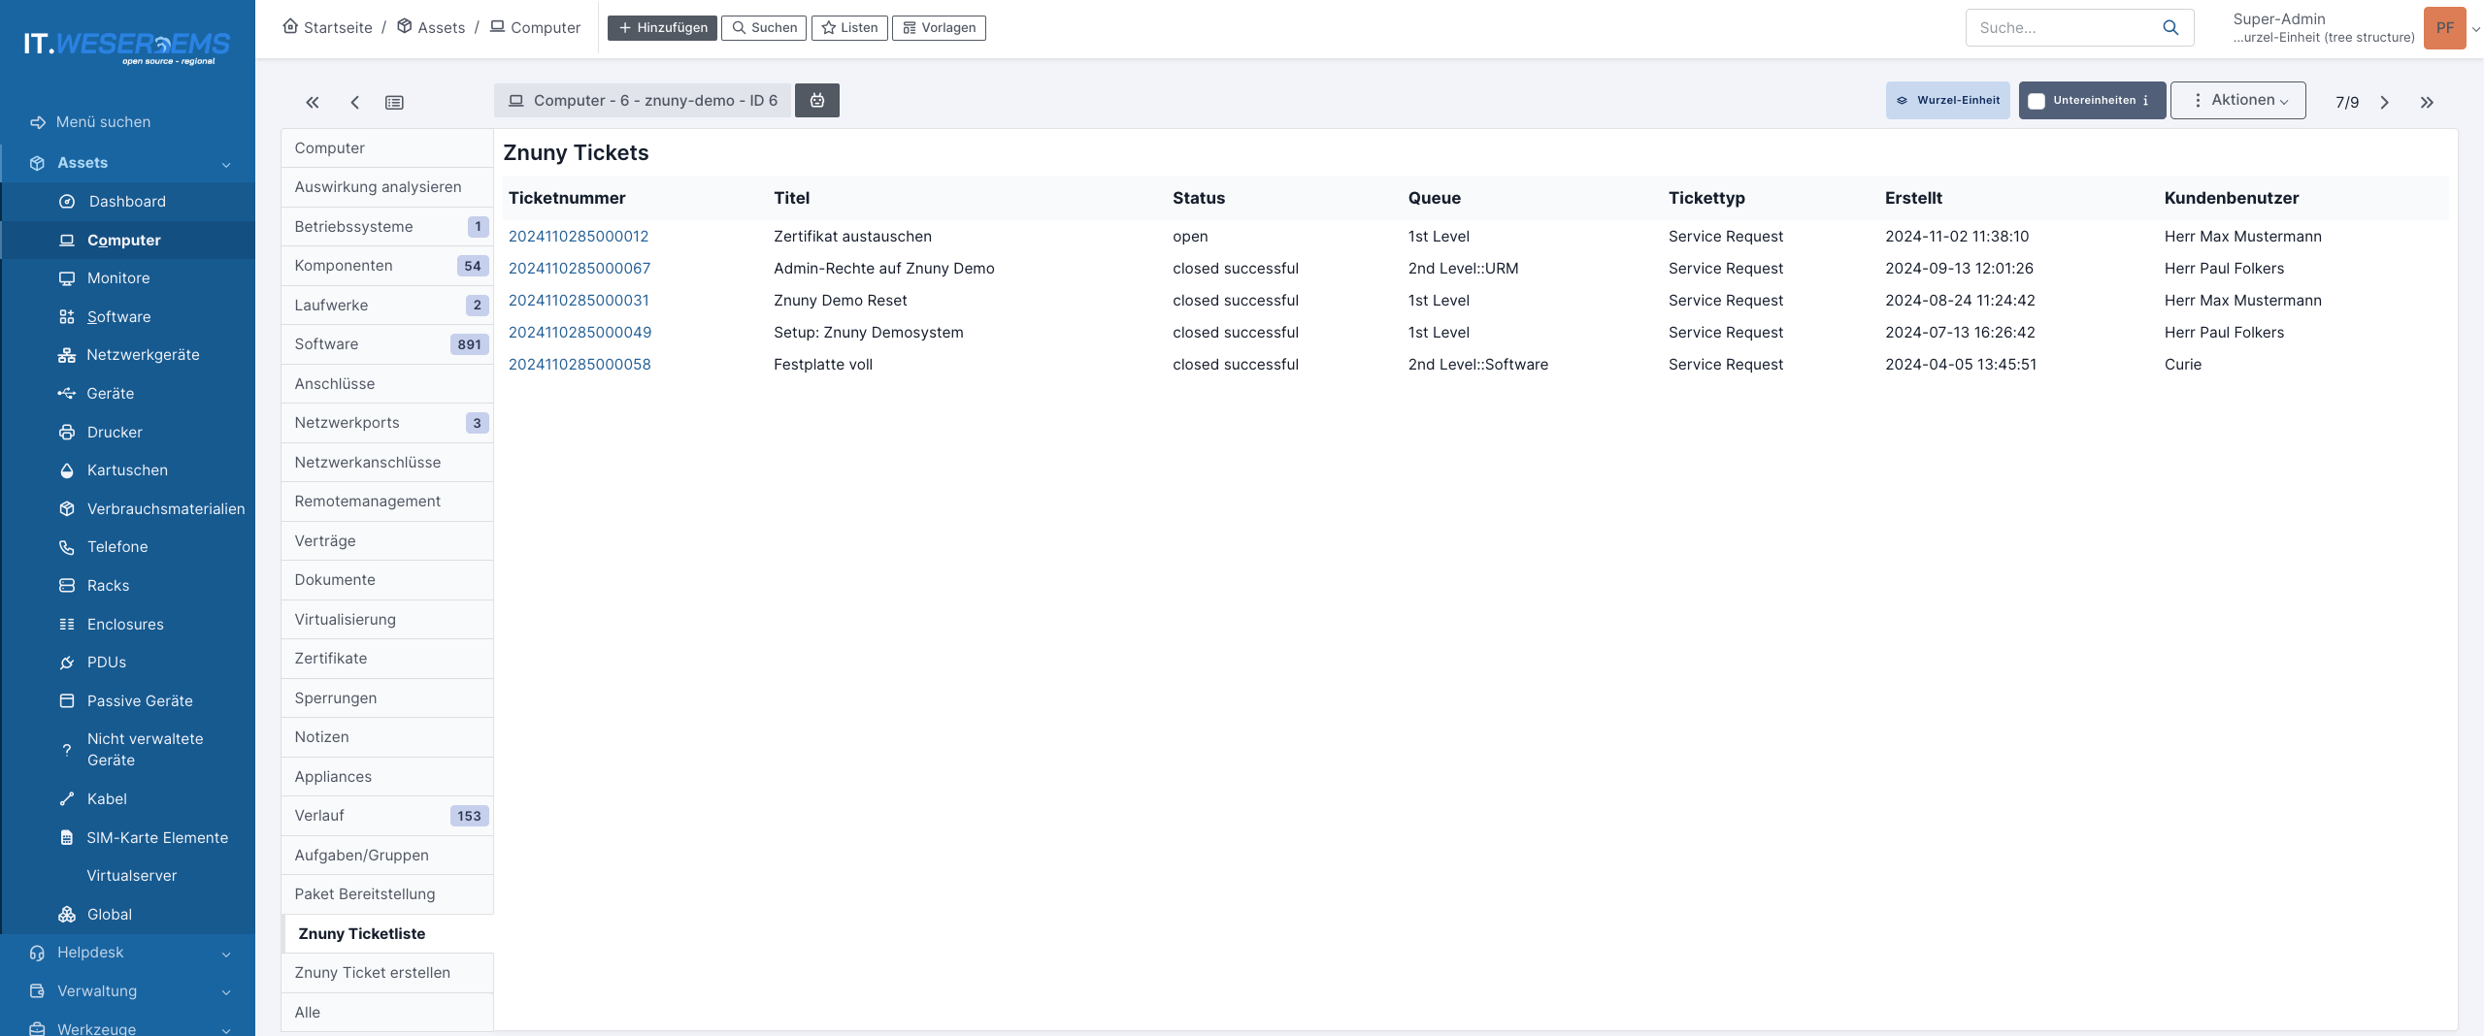
Task: Click the Enclosures icon
Action: (67, 625)
